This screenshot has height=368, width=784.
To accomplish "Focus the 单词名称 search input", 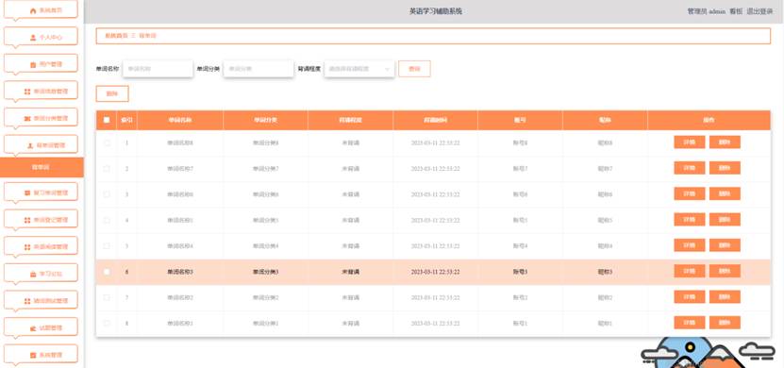I will pos(158,69).
